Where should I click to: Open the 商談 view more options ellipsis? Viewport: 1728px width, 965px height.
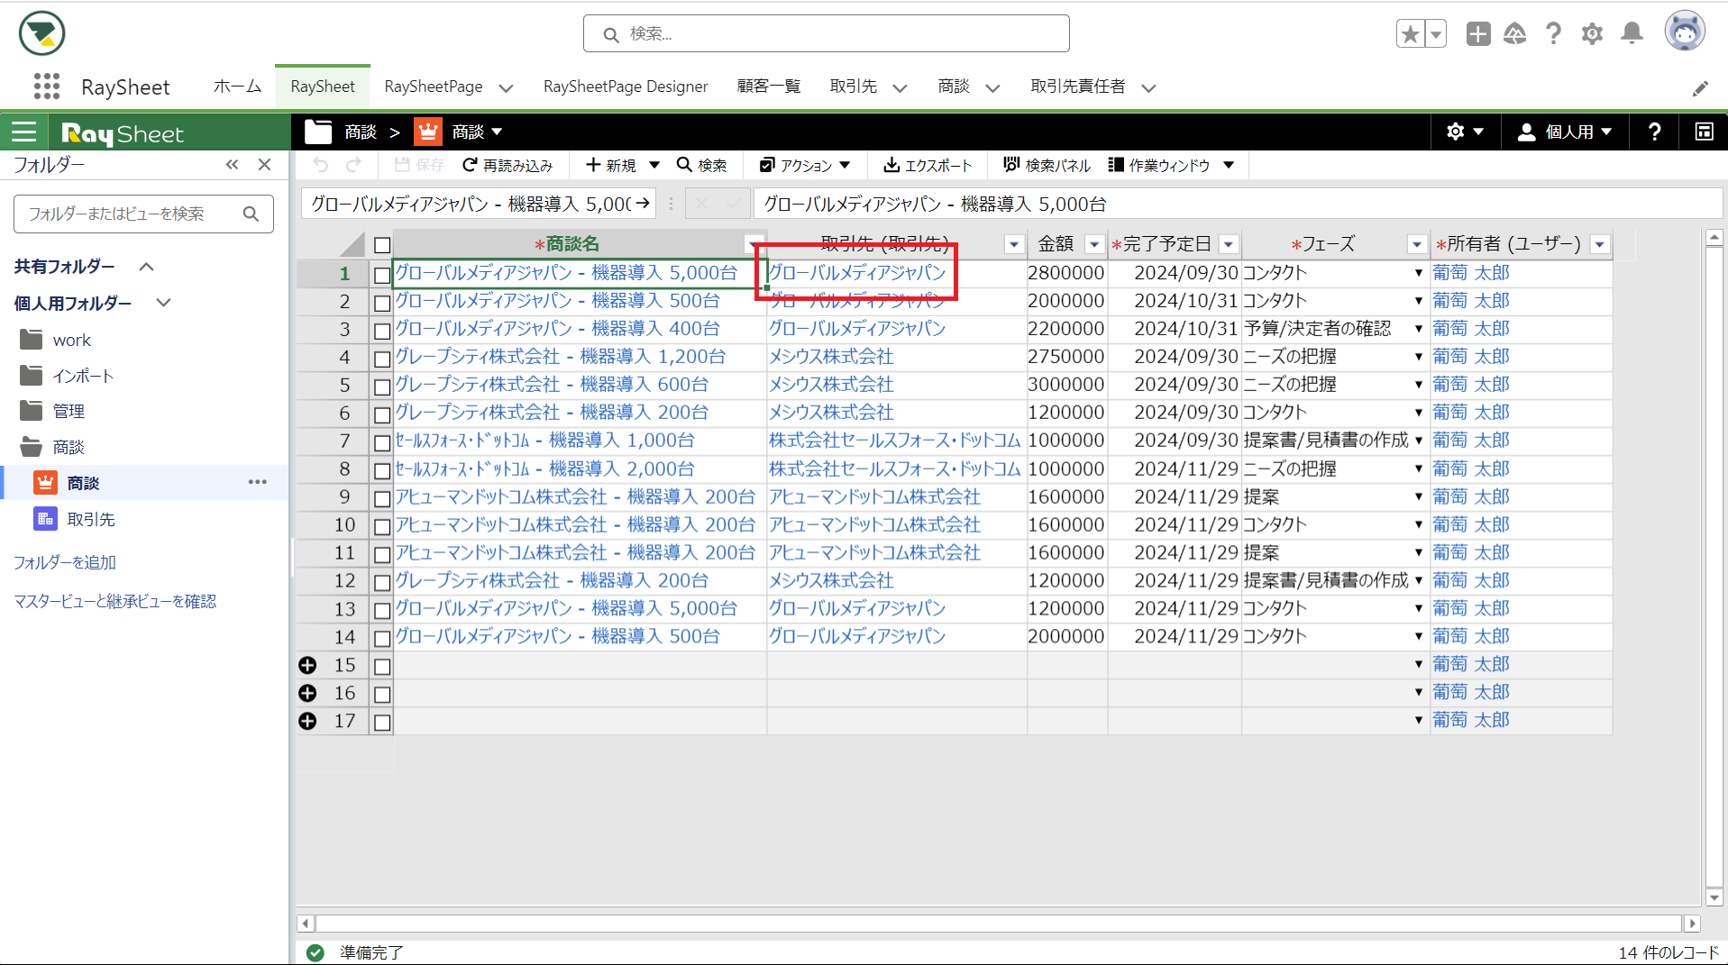[258, 482]
